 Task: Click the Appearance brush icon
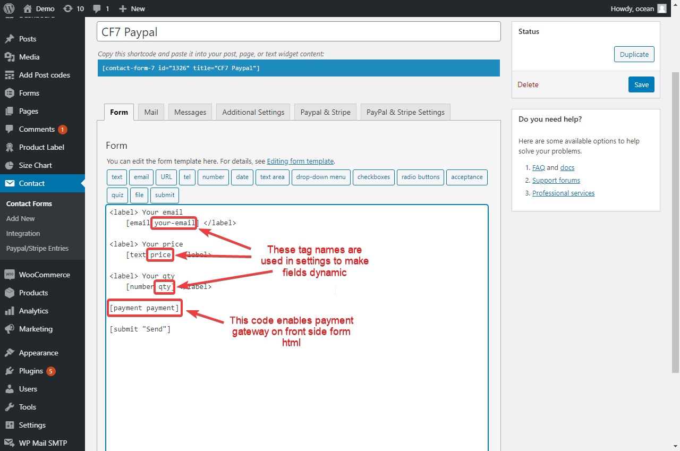[x=9, y=353]
